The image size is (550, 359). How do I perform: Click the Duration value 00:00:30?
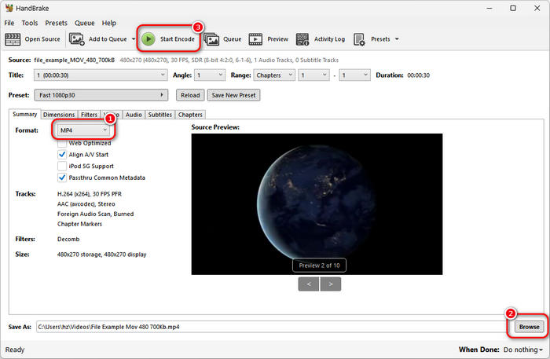[x=419, y=75]
